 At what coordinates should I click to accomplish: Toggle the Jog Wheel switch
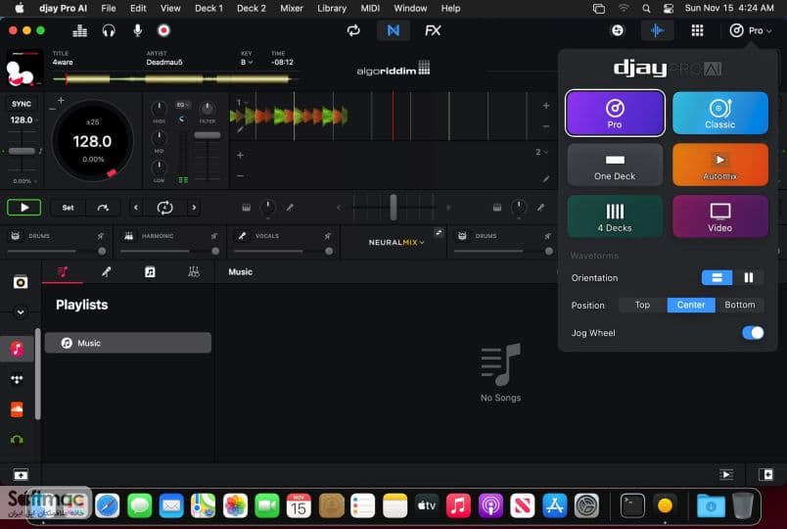(753, 332)
